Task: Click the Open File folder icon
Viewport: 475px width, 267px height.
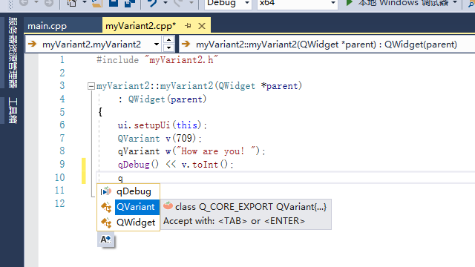Action: coord(97,3)
